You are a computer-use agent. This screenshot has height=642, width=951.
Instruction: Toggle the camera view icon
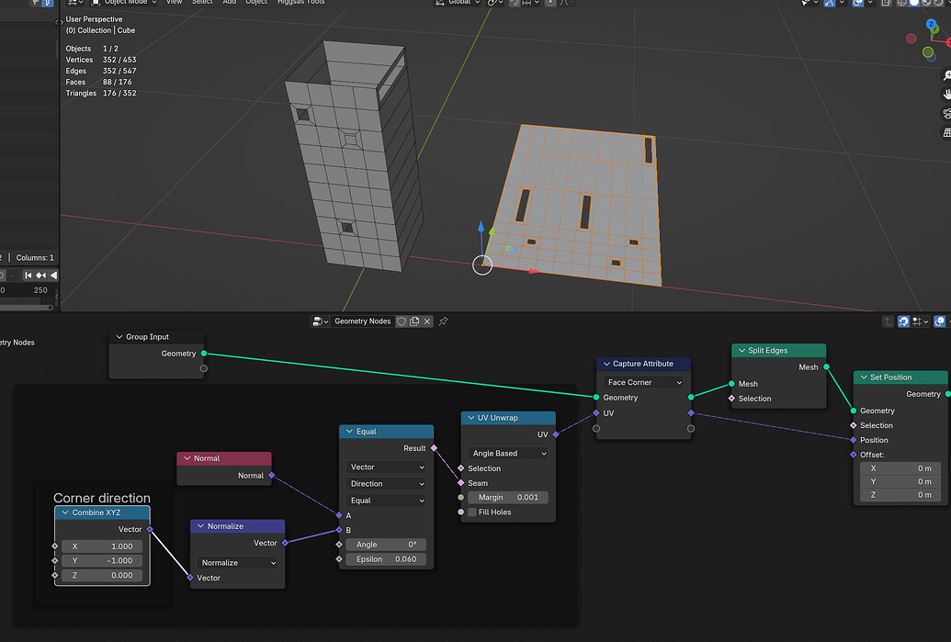click(946, 113)
